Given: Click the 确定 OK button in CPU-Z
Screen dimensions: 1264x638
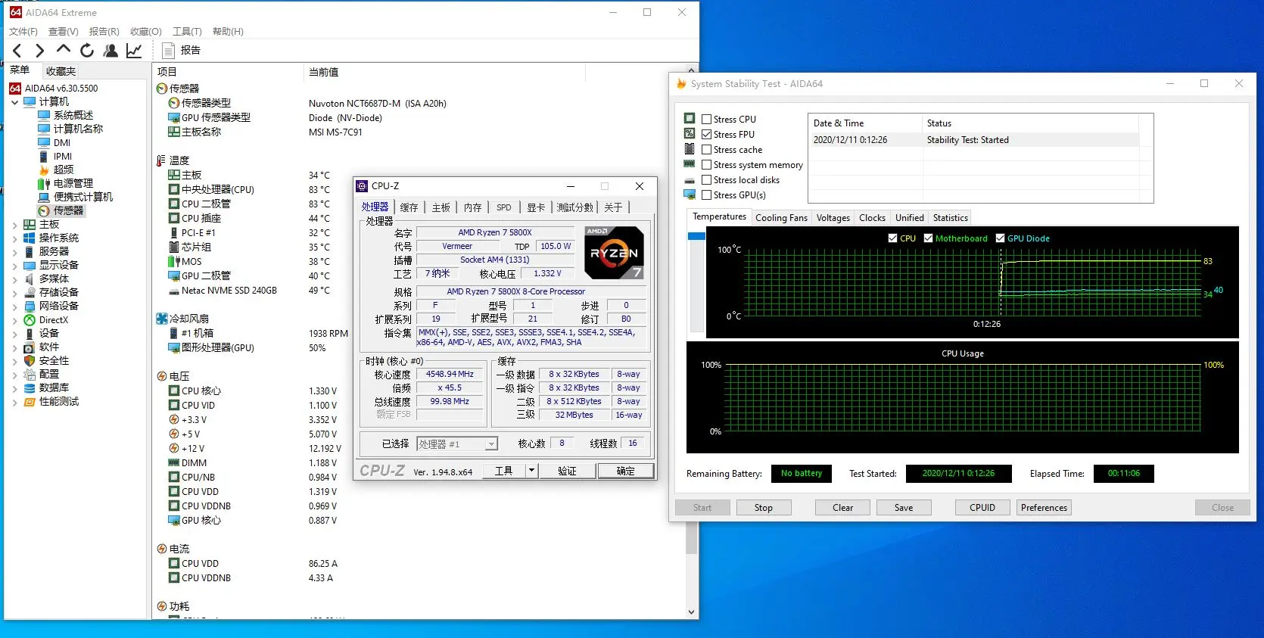Looking at the screenshot, I should coord(626,471).
